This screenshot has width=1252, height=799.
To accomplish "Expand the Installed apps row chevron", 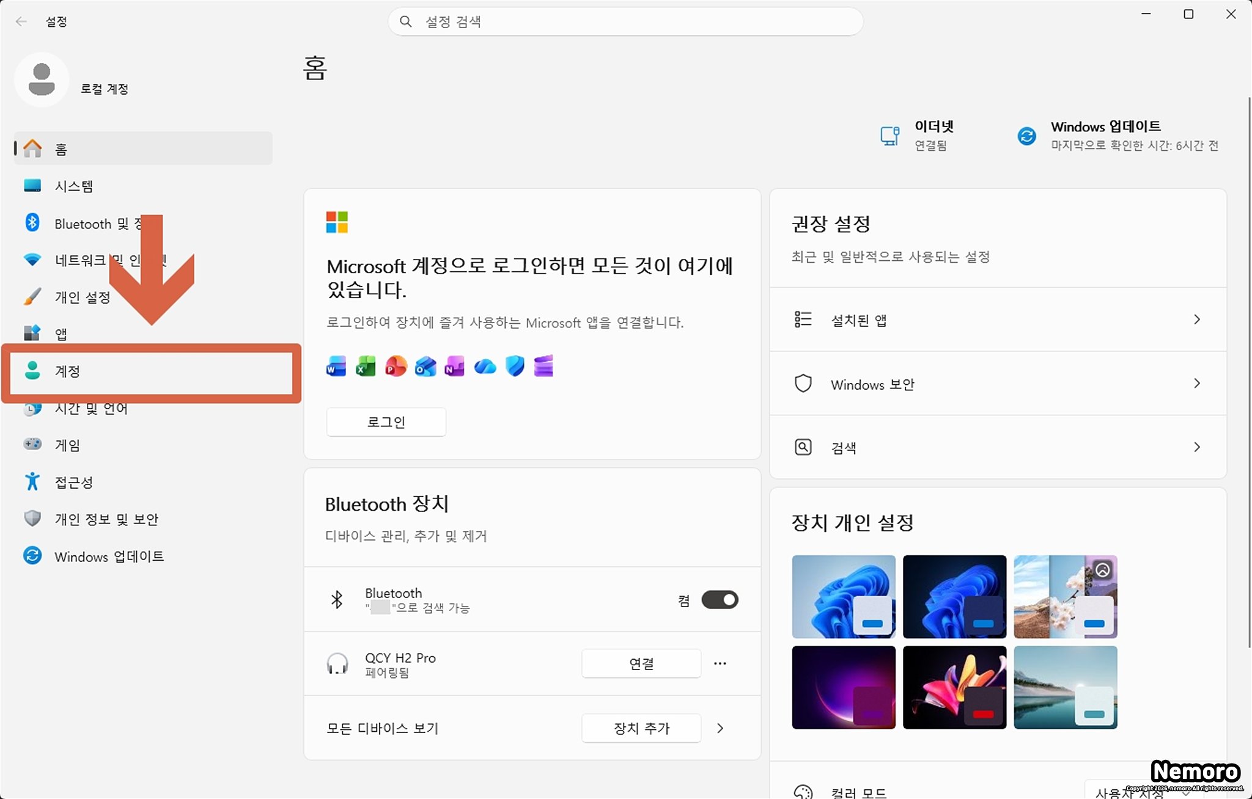I will tap(1196, 319).
